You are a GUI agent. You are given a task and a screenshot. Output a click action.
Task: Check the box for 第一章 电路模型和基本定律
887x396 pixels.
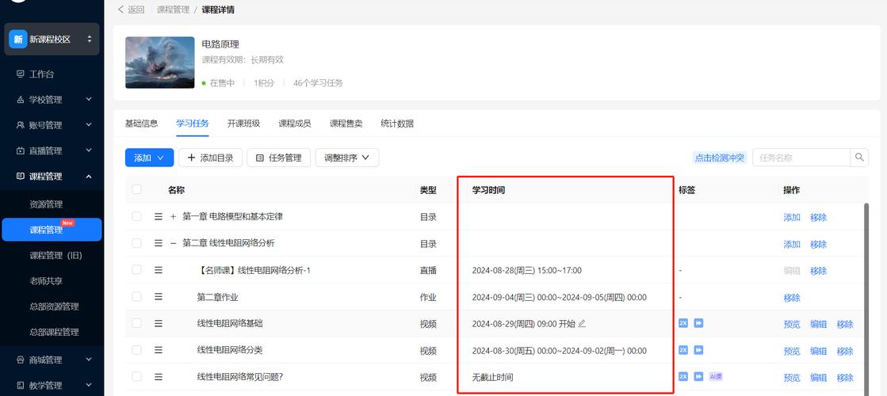click(137, 216)
